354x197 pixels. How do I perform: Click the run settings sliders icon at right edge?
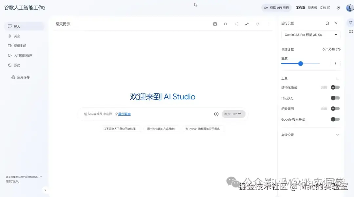tap(350, 23)
